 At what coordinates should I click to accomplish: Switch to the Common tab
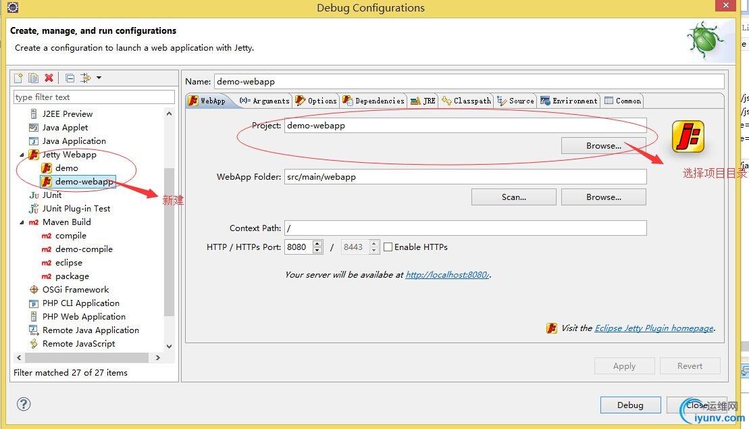623,101
